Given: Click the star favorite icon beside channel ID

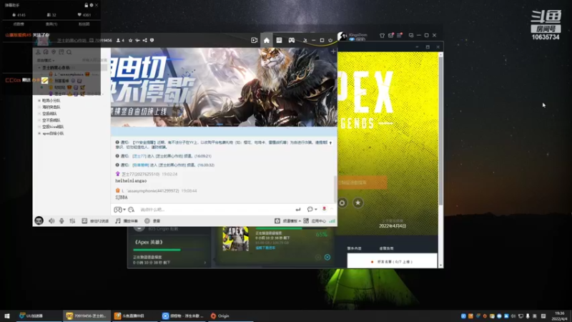Looking at the screenshot, I should [130, 40].
